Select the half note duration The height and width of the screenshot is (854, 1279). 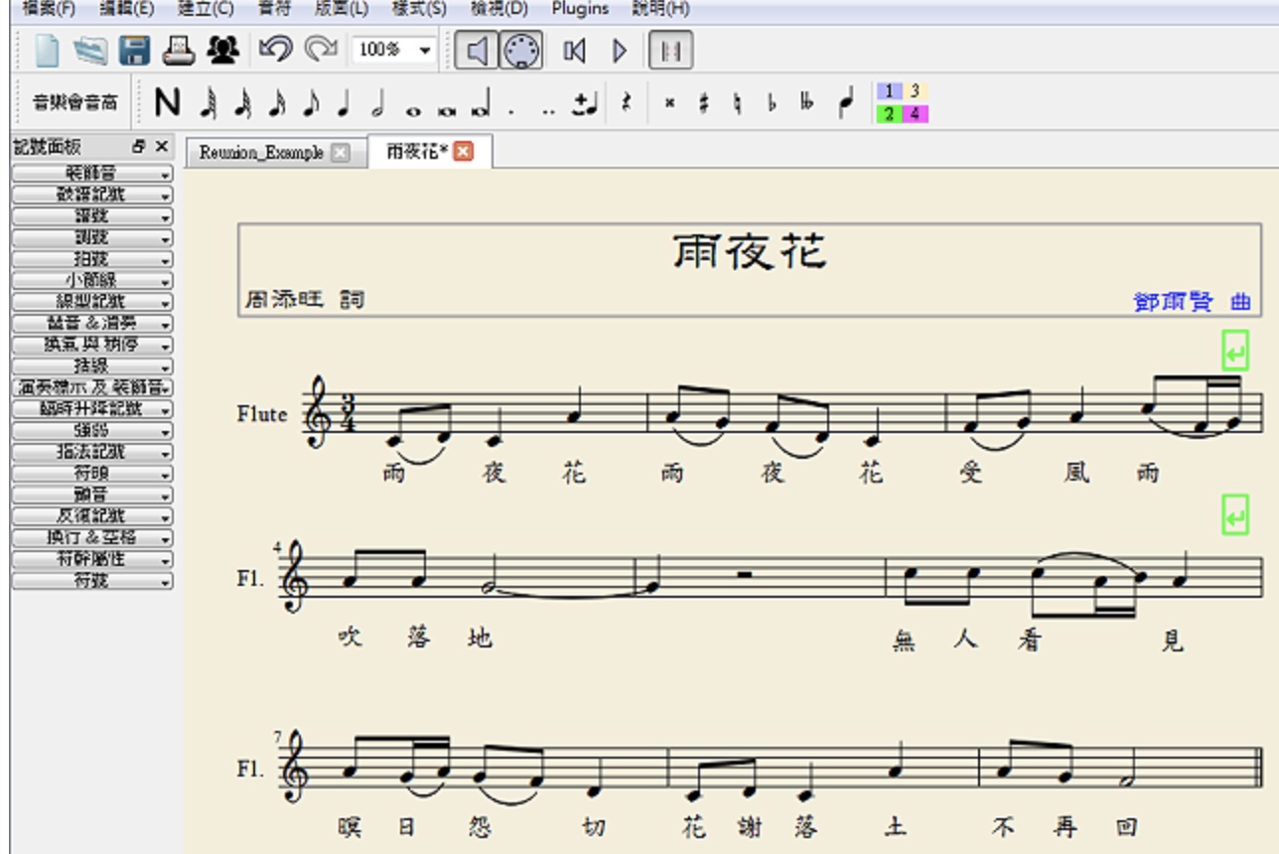coord(377,103)
